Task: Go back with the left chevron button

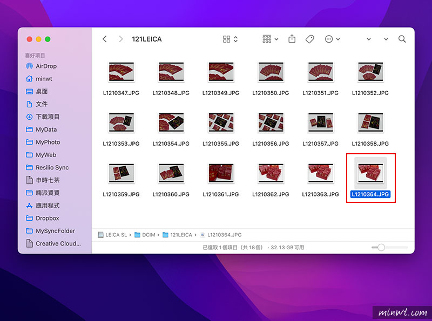Action: coord(105,39)
